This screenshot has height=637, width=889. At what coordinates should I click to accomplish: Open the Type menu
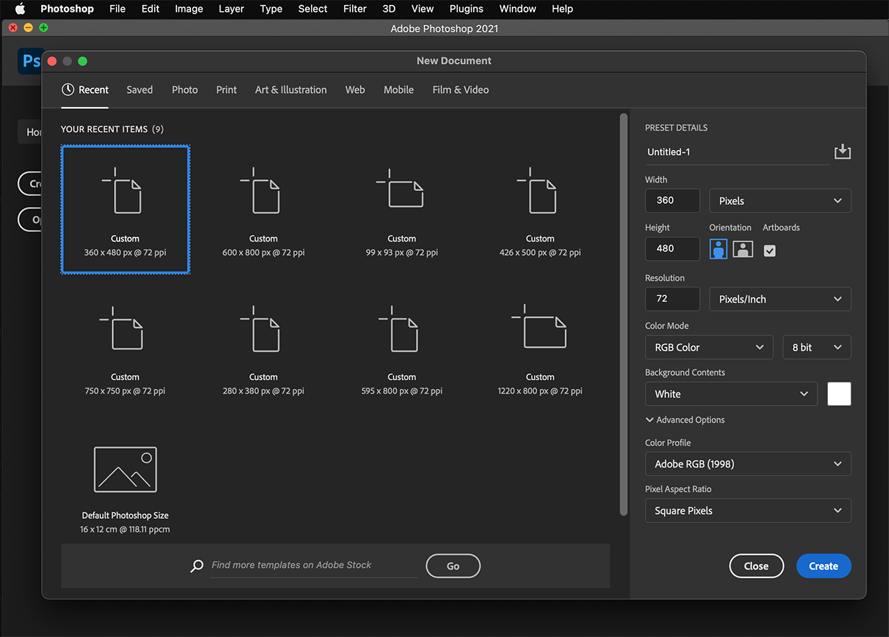[x=271, y=9]
